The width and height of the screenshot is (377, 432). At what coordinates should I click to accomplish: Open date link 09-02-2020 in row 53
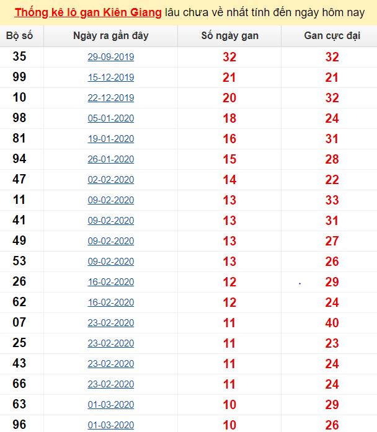111,261
